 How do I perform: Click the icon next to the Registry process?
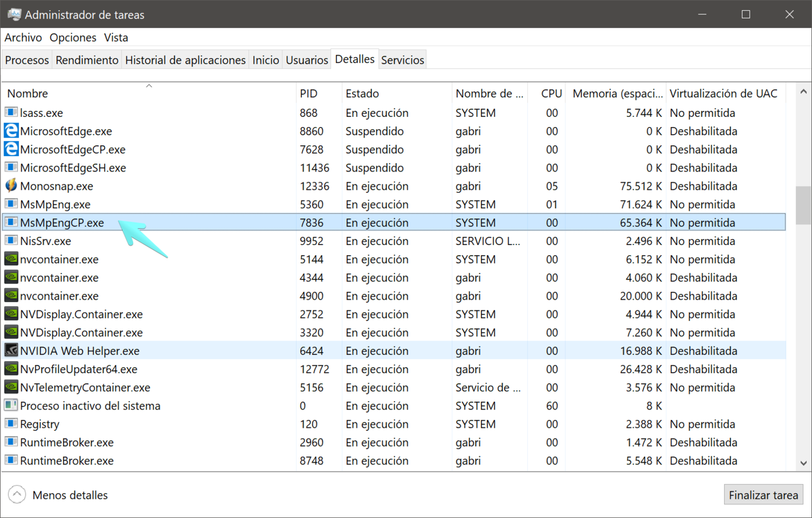coord(11,424)
